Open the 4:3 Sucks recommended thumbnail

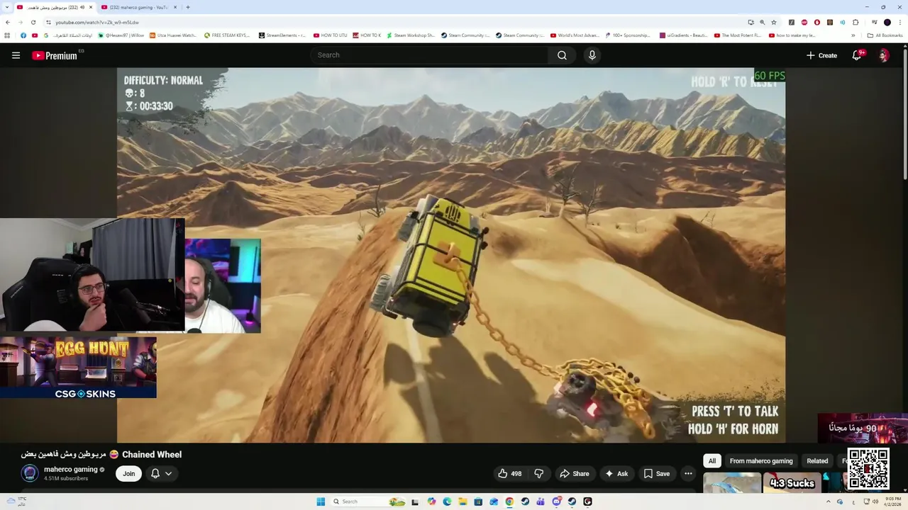click(792, 482)
